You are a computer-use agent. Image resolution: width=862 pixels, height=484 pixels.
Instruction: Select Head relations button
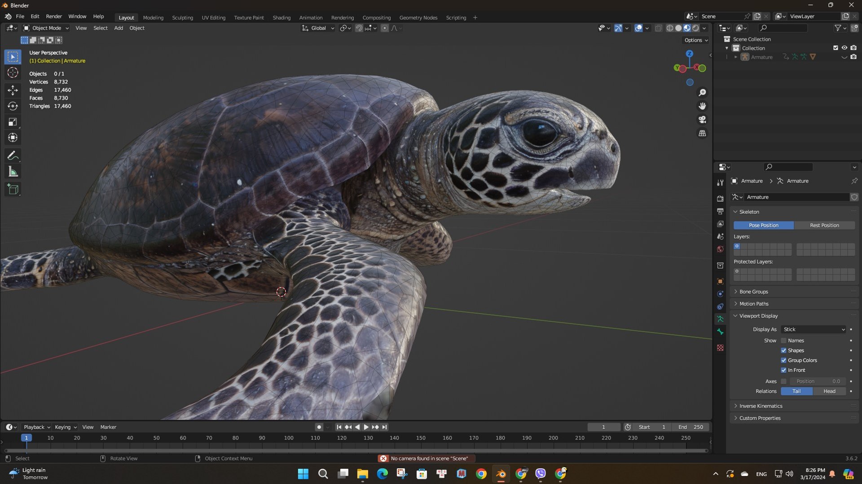(829, 391)
